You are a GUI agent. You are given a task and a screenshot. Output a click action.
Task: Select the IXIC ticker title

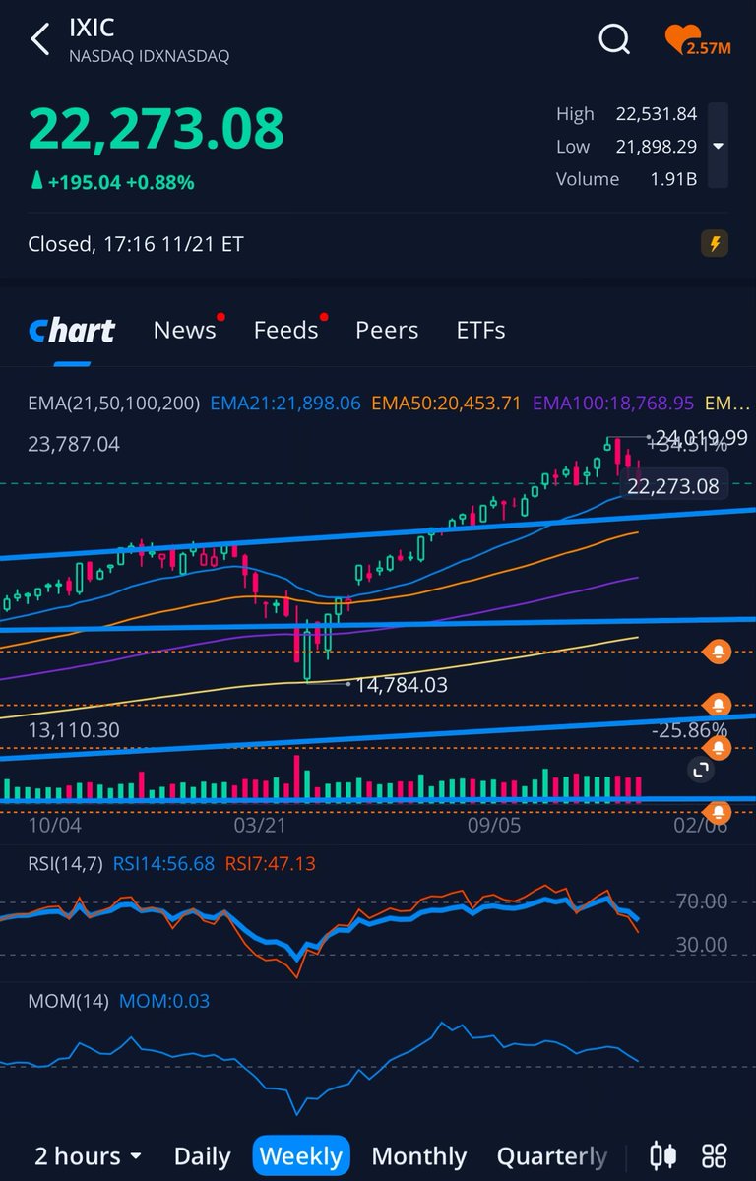92,28
